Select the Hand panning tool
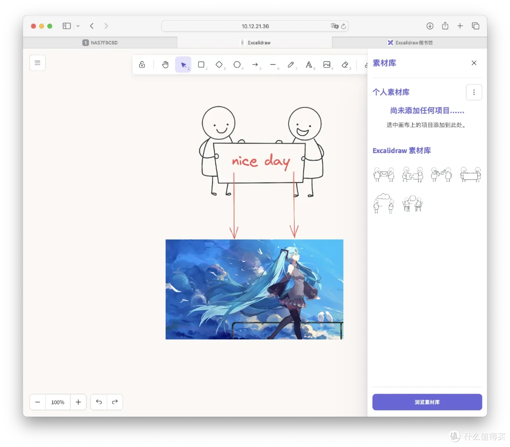 point(165,64)
